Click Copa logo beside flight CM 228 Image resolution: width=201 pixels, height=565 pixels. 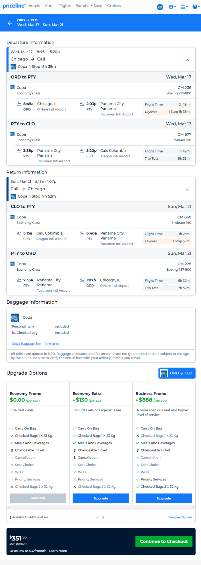point(12,264)
